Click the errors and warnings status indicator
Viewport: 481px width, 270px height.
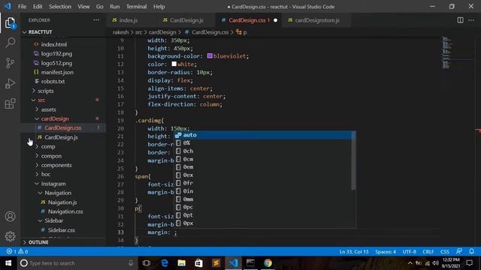pyautogui.click(x=17, y=251)
